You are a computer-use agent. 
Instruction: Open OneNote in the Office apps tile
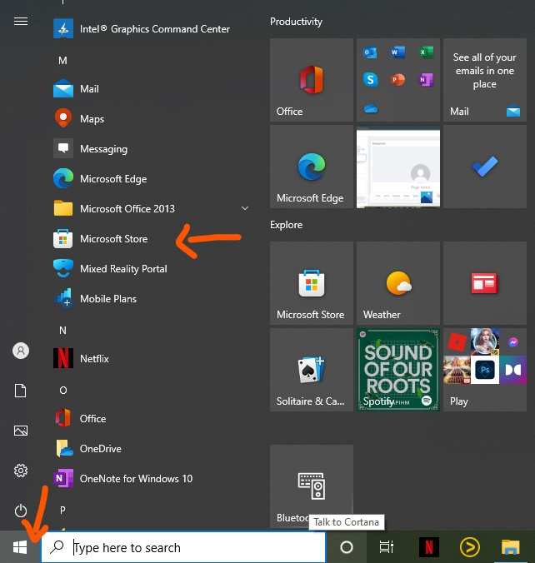pyautogui.click(x=426, y=79)
